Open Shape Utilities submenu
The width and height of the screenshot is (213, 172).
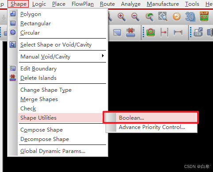point(61,118)
